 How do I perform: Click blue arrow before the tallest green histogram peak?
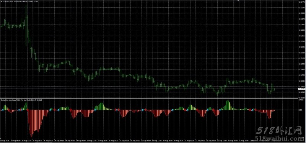pyautogui.click(x=220, y=110)
